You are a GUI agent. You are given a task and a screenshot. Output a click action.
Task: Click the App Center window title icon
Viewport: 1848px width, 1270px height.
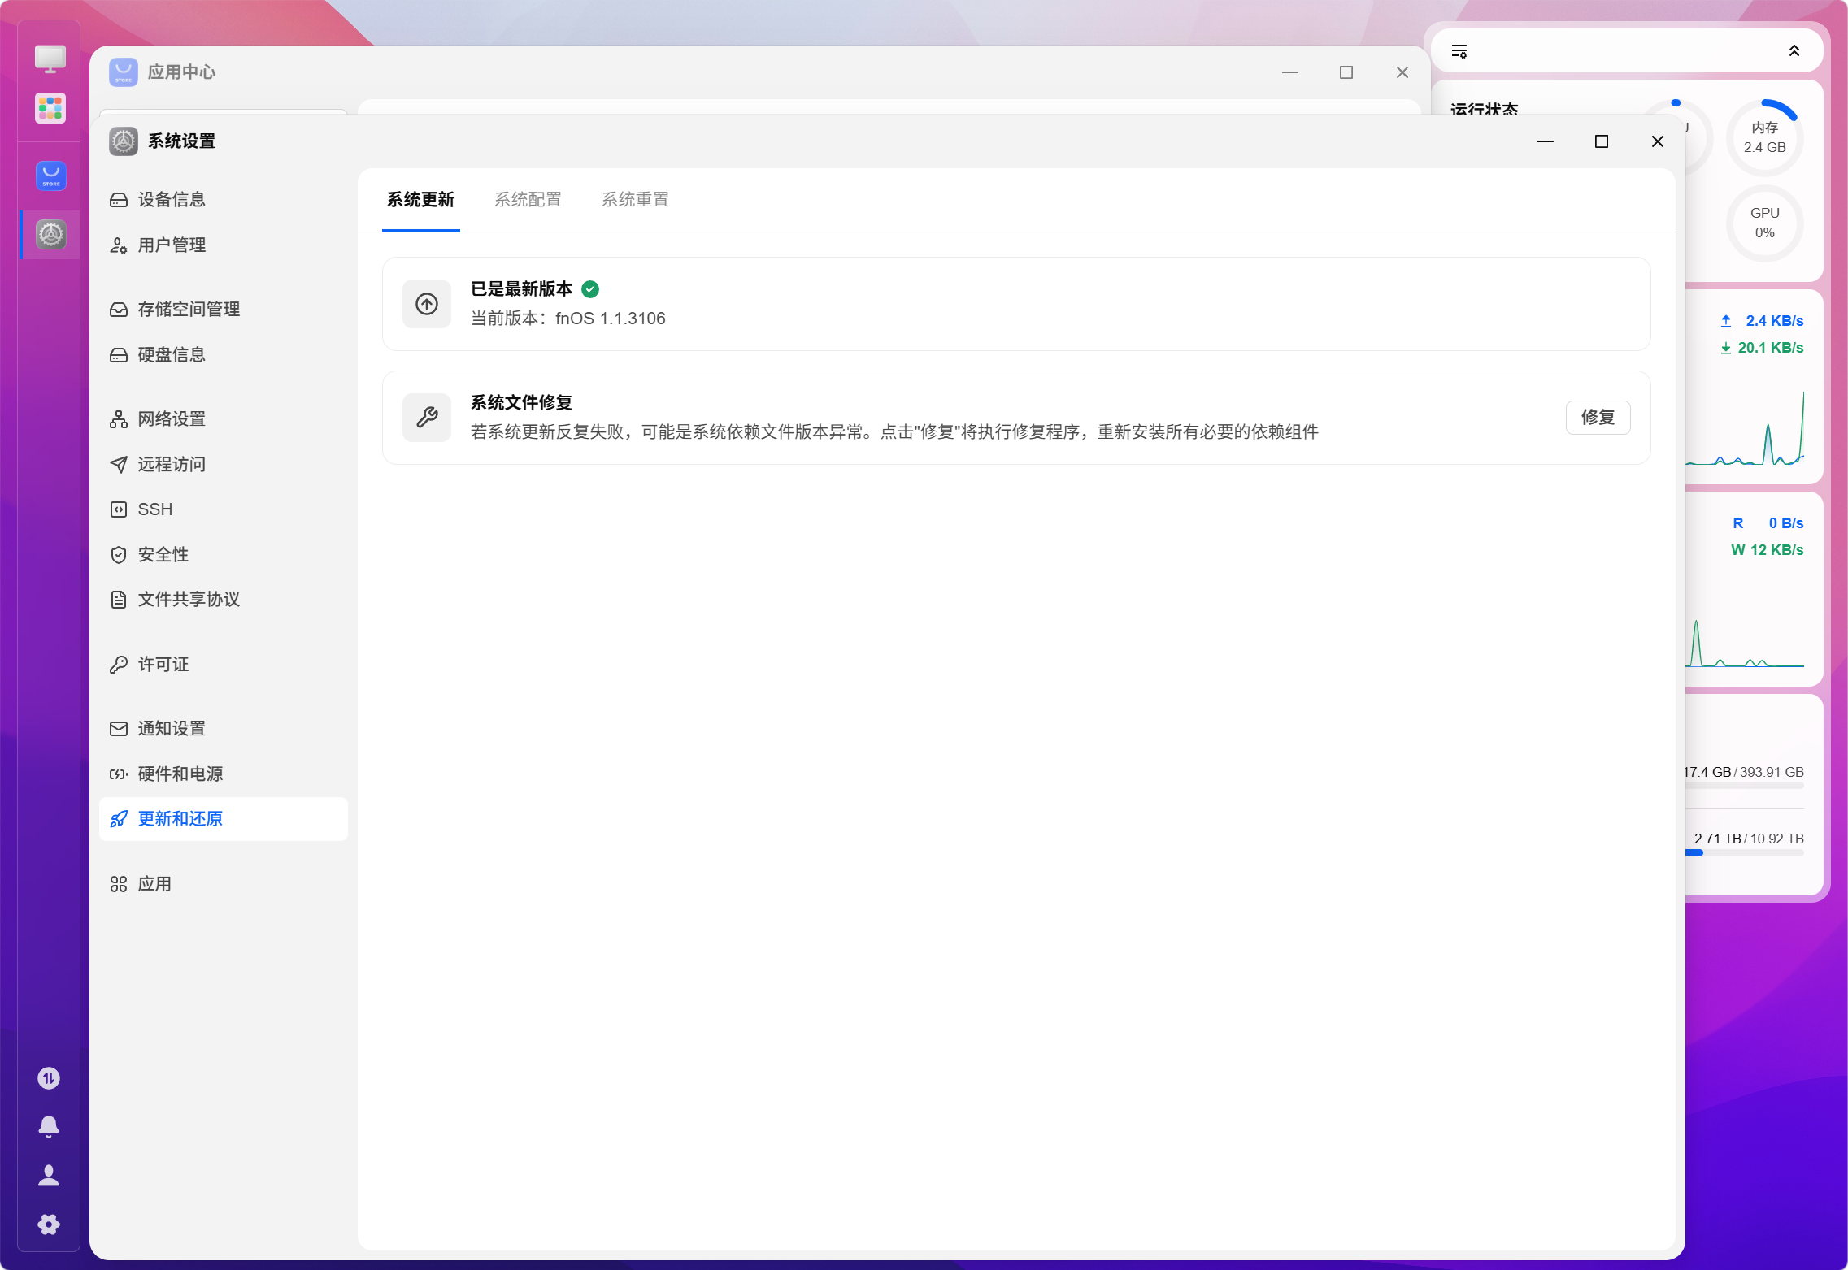coord(124,72)
